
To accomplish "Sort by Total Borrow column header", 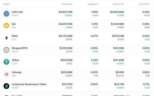I will coord(118,4).
